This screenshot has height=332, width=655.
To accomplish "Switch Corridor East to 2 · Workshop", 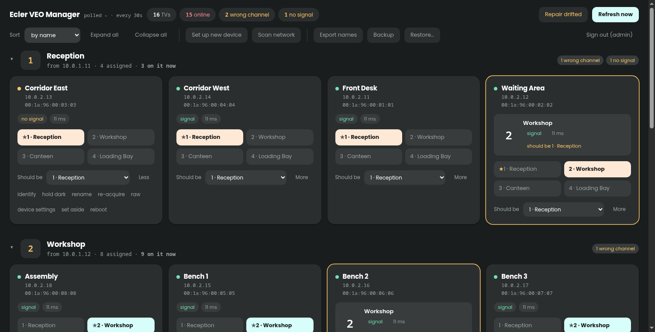I will (x=121, y=137).
